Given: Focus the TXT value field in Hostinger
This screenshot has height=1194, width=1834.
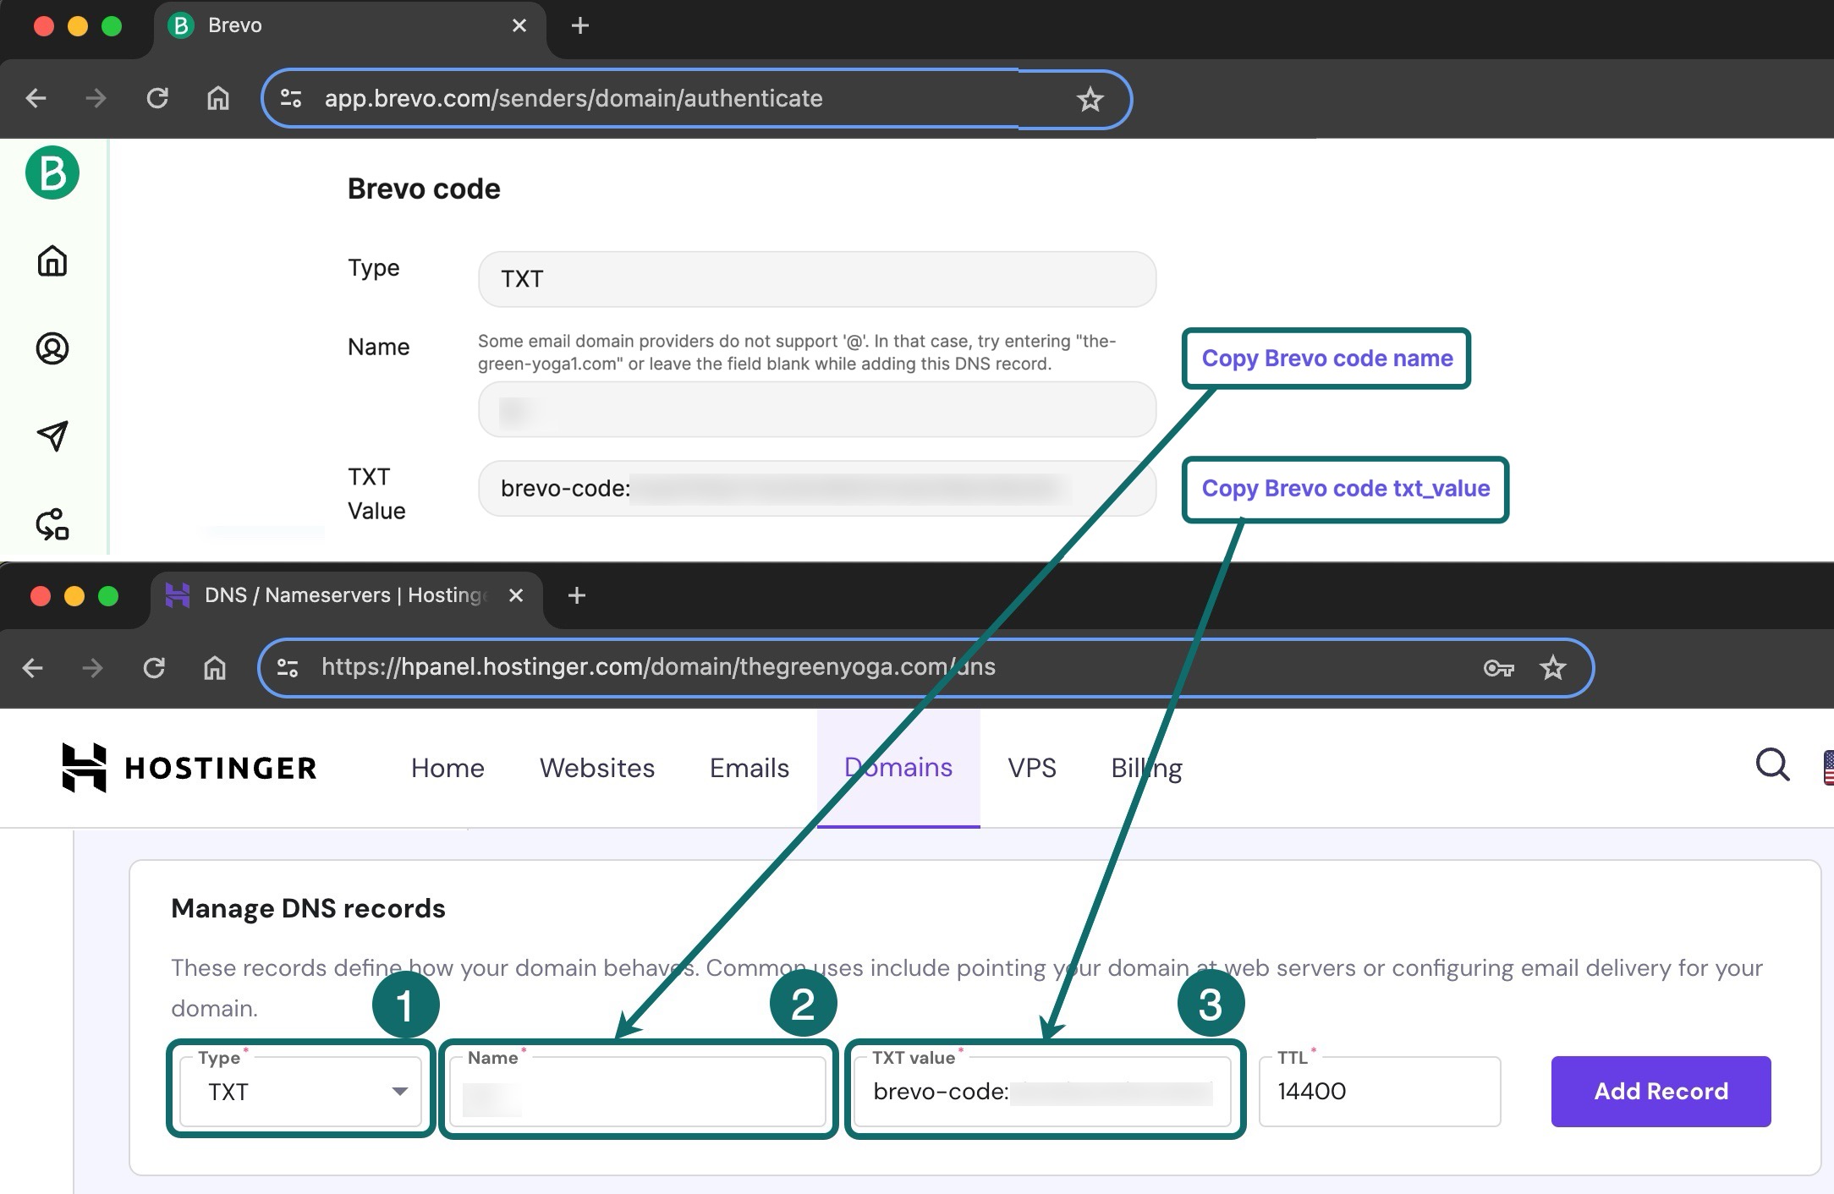Looking at the screenshot, I should [x=1043, y=1091].
